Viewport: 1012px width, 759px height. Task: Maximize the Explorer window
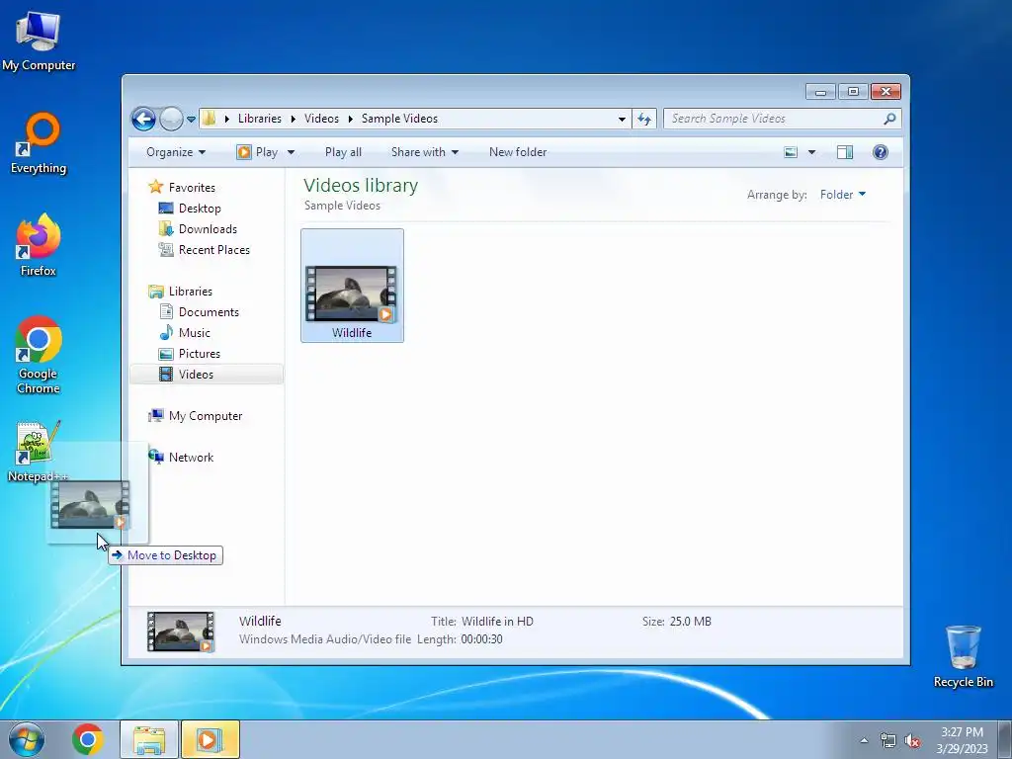click(x=853, y=92)
